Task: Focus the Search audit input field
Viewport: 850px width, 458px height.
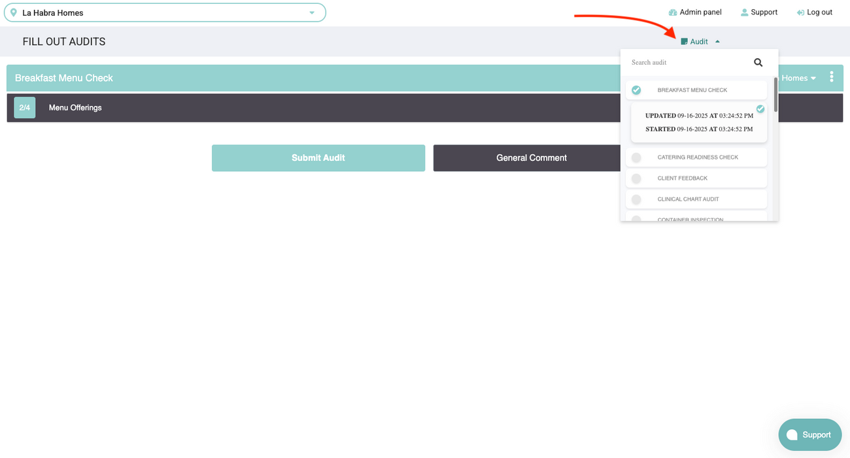Action: pos(687,63)
